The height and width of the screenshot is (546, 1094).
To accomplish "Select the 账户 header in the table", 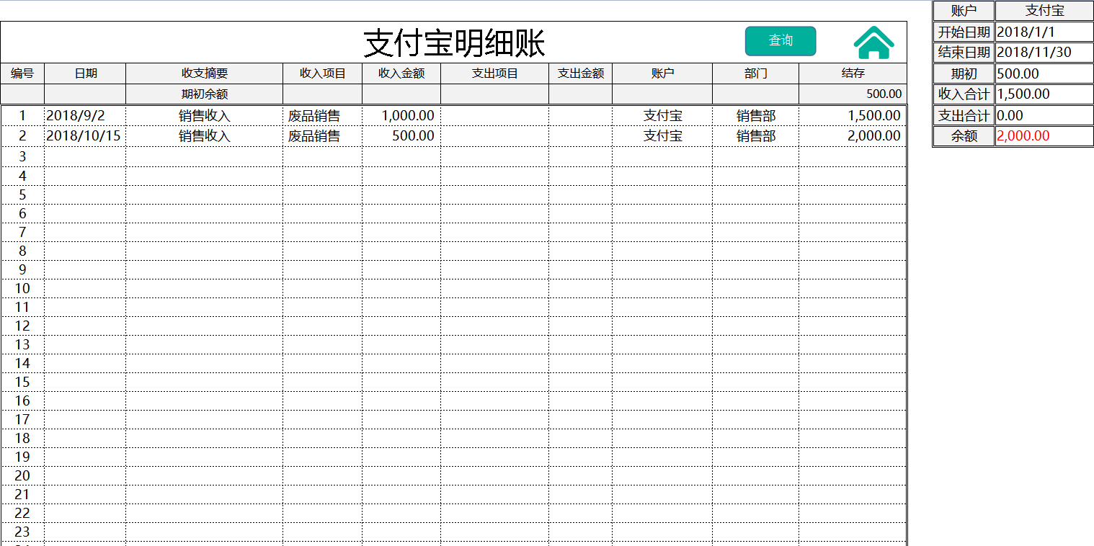I will click(662, 73).
